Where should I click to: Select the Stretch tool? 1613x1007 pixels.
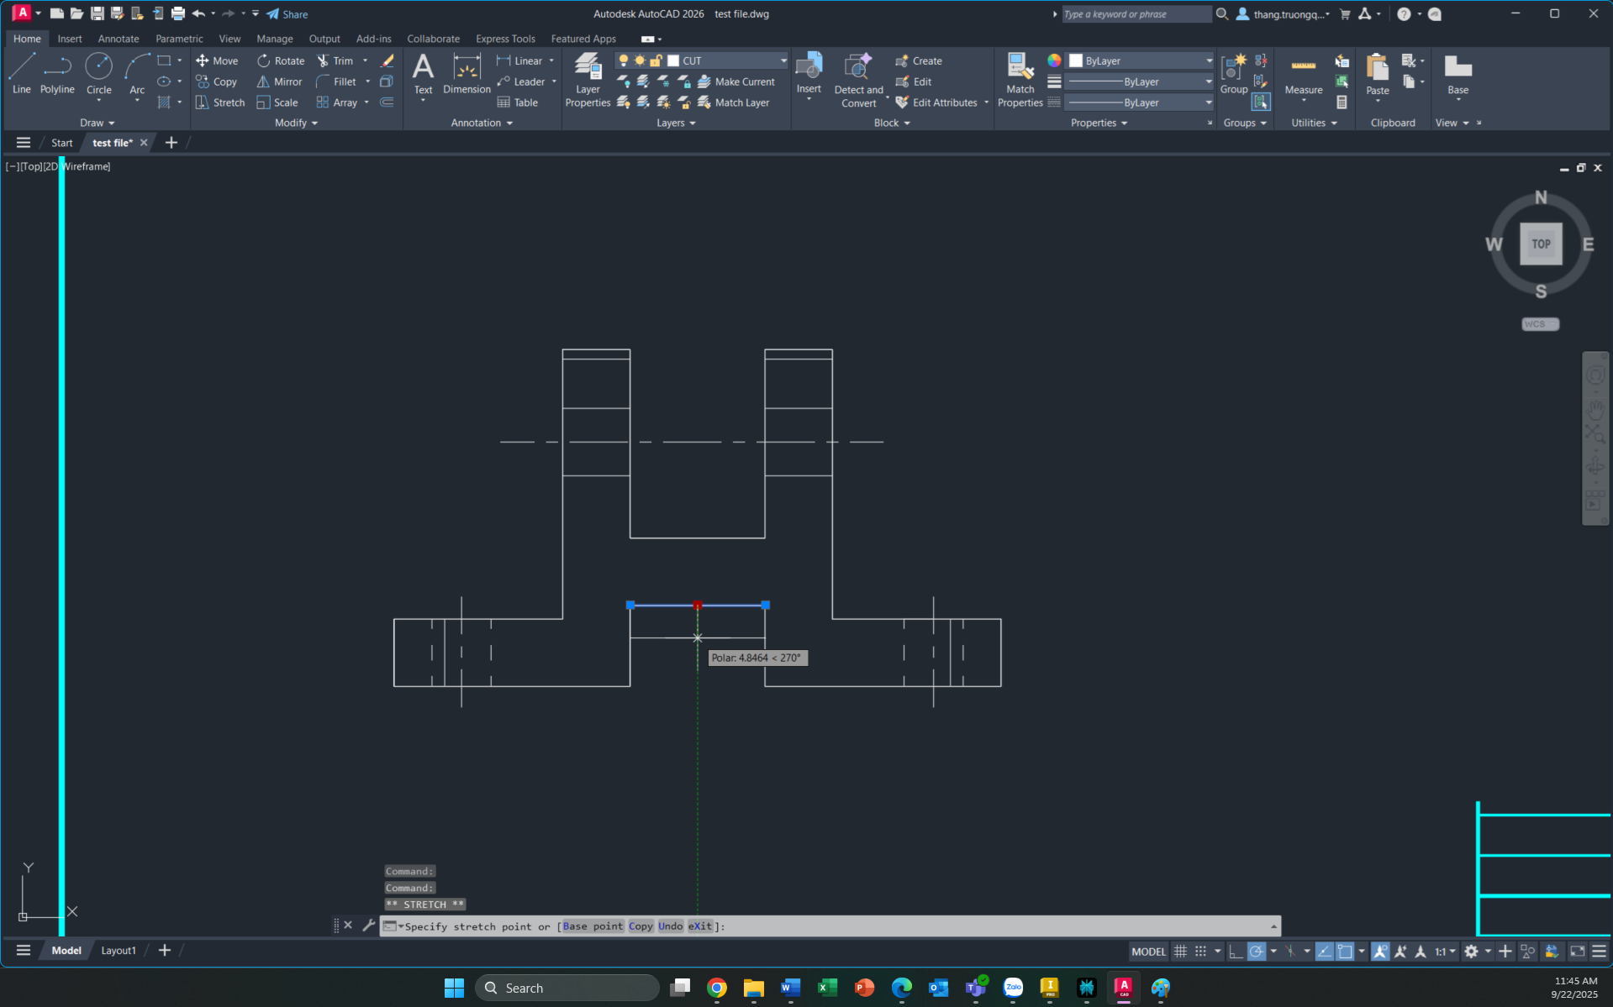pos(220,102)
